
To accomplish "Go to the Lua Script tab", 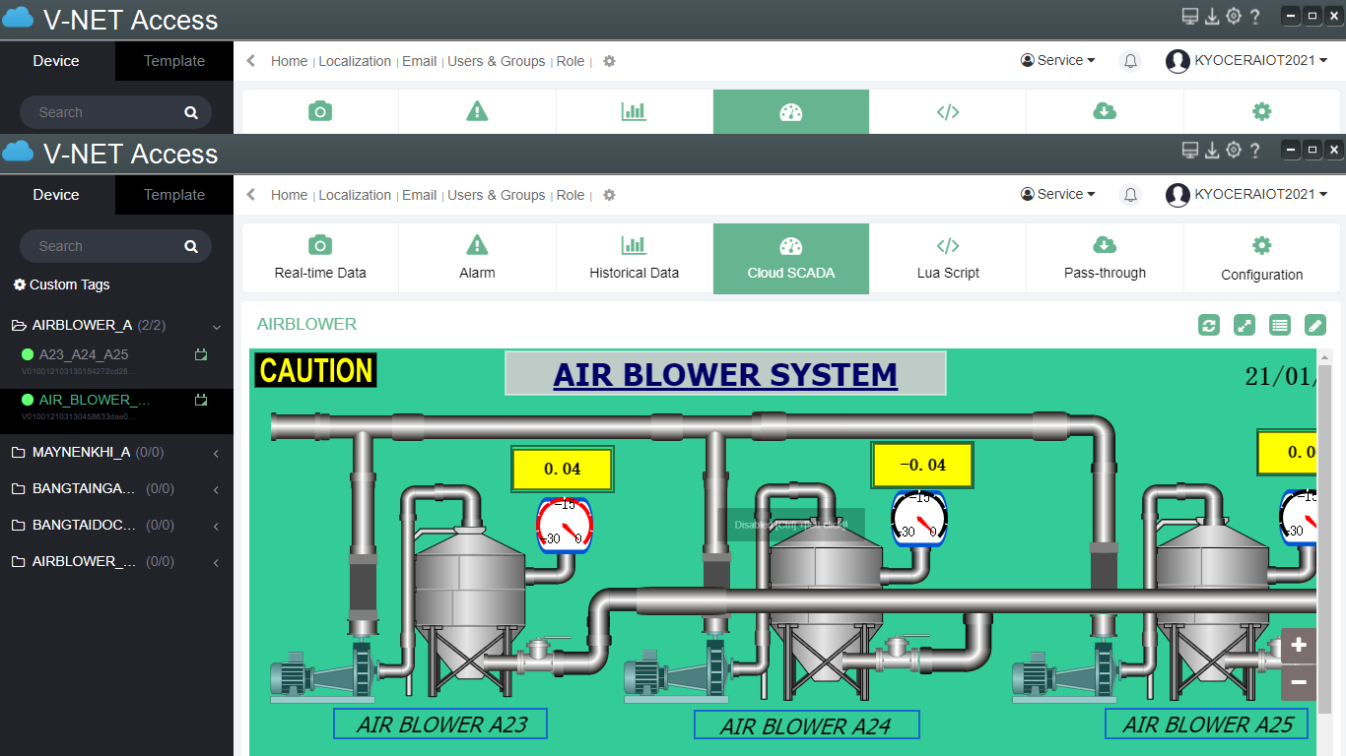I will pos(947,258).
